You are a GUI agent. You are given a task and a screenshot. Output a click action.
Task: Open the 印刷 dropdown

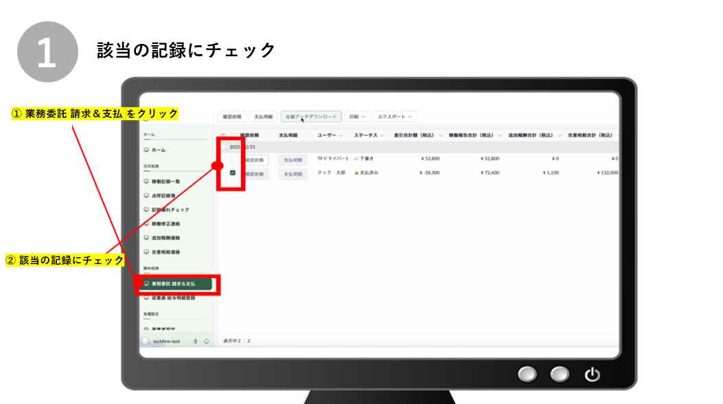click(356, 117)
